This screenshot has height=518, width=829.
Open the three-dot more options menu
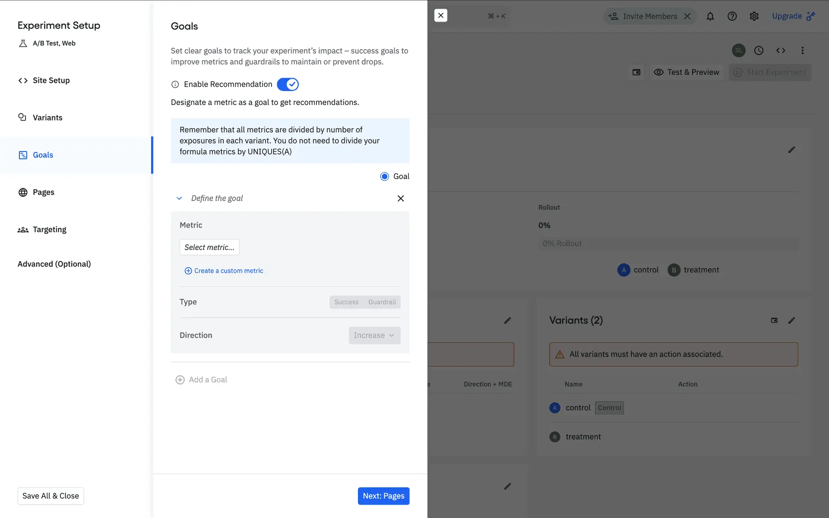pos(803,51)
